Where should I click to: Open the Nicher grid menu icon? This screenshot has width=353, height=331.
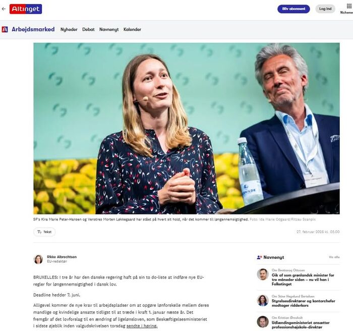(x=349, y=6)
